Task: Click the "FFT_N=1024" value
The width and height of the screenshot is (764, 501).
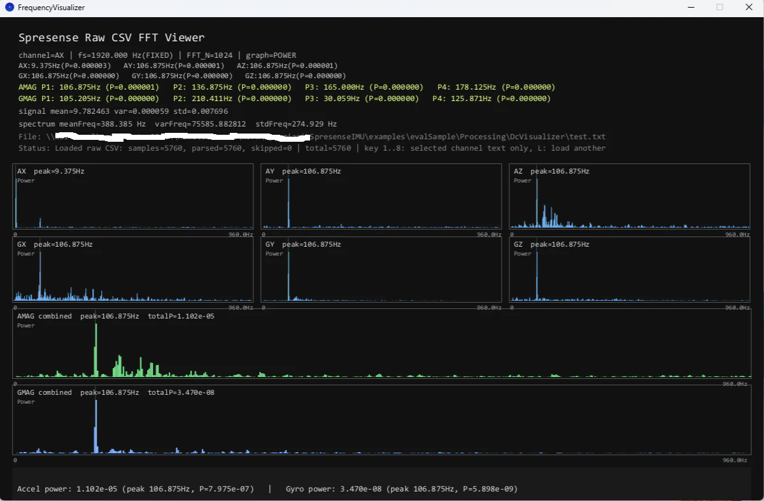Action: (x=209, y=55)
